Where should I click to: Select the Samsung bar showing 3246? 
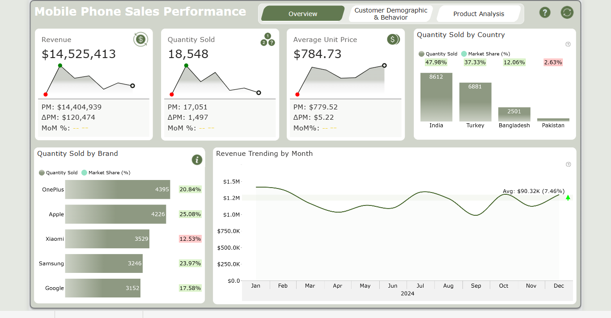(104, 264)
